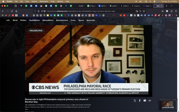This screenshot has height=112, width=179.
Task: Click the RSS feed icon
Action: pyautogui.click(x=140, y=11)
